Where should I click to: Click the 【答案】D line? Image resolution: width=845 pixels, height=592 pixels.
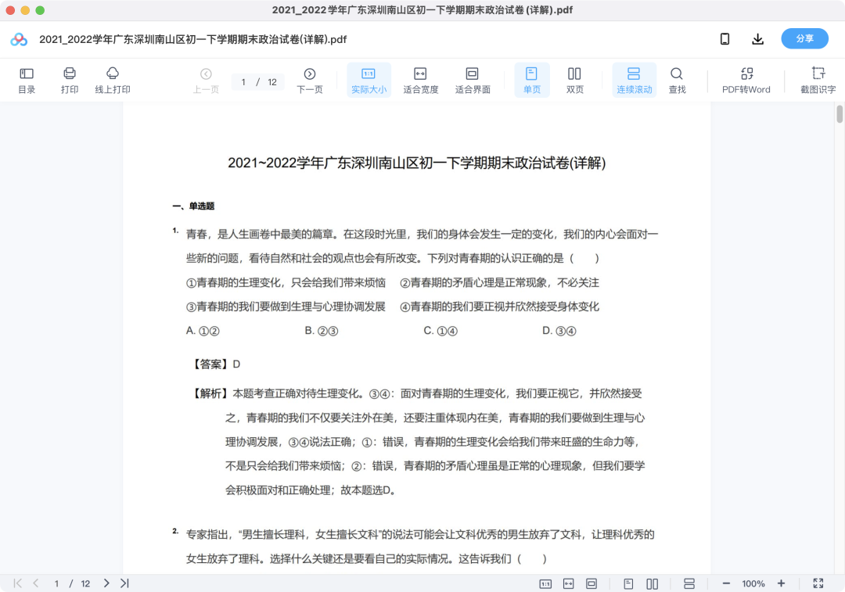[x=216, y=364]
